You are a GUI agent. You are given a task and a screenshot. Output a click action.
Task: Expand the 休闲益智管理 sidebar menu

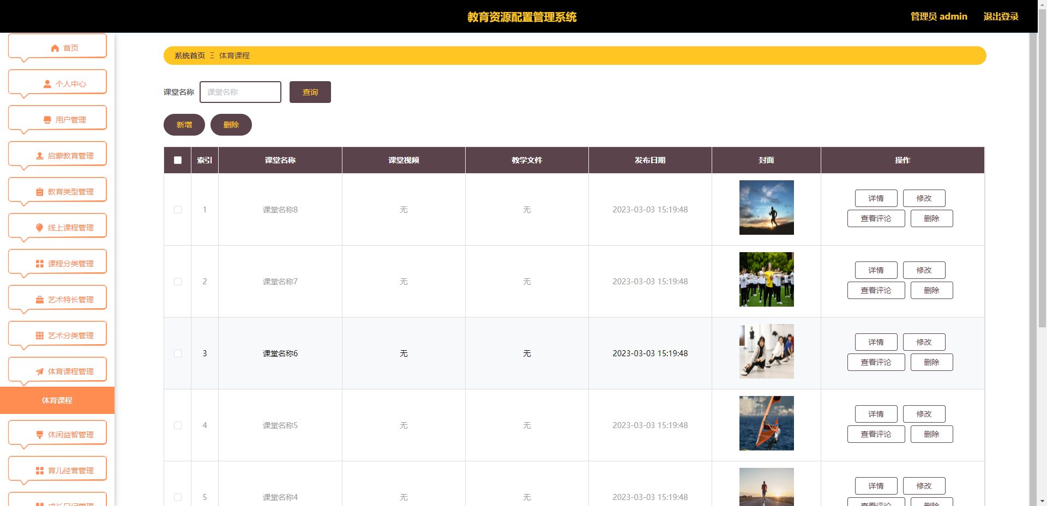(x=58, y=435)
